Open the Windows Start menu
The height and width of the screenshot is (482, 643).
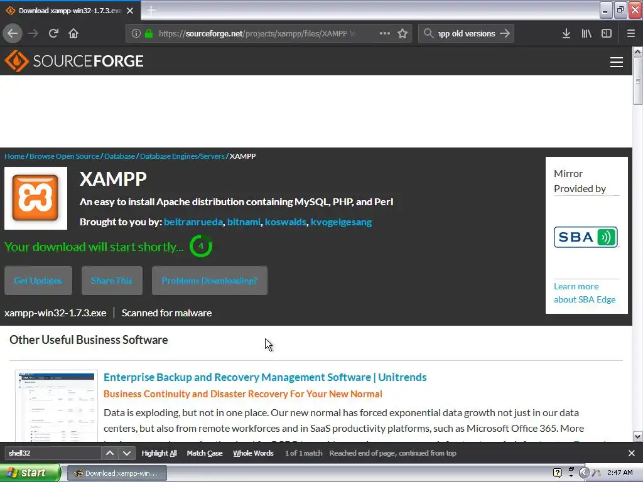click(x=30, y=473)
